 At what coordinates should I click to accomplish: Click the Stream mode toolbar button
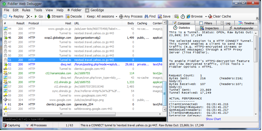[x=55, y=16]
